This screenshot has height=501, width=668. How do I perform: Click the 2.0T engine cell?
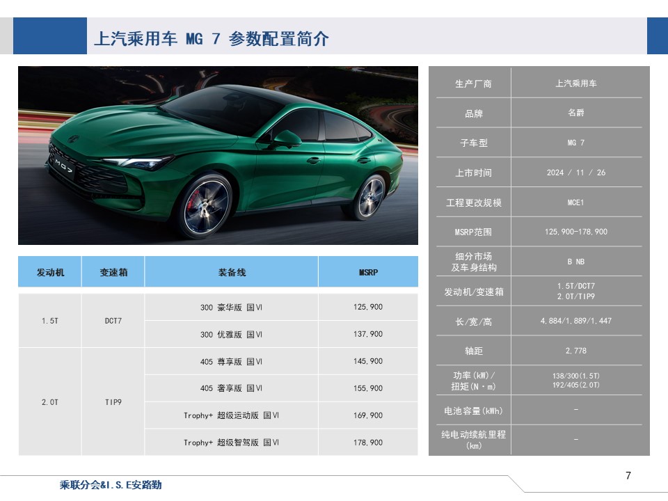[50, 402]
